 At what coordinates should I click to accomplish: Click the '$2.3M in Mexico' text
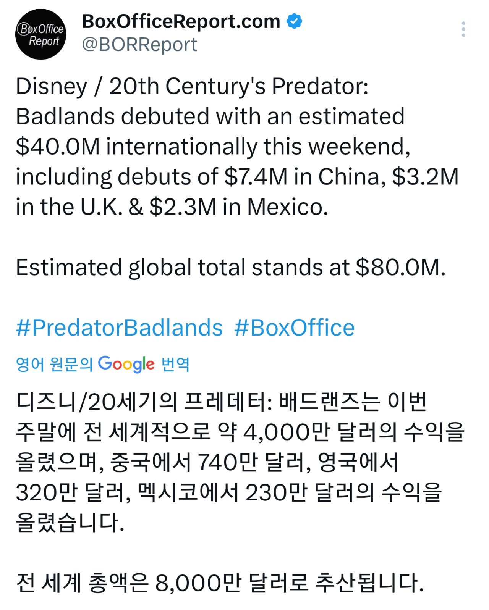(x=238, y=207)
